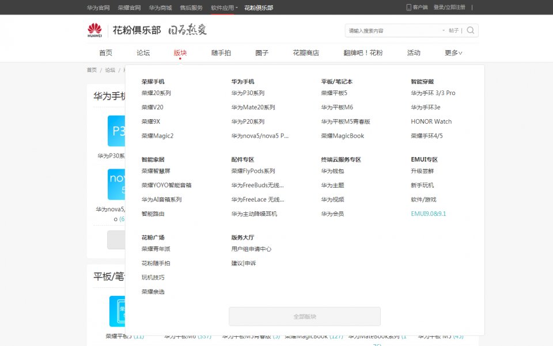The width and height of the screenshot is (553, 346).
Task: Open the 荣耀YOYO智能音箱 board
Action: pos(166,185)
